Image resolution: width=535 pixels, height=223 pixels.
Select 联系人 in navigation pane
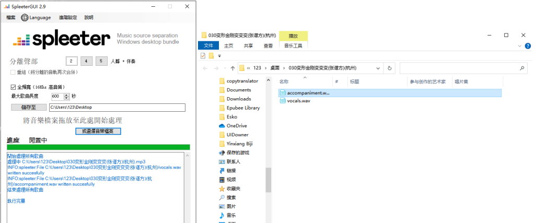[x=230, y=161]
